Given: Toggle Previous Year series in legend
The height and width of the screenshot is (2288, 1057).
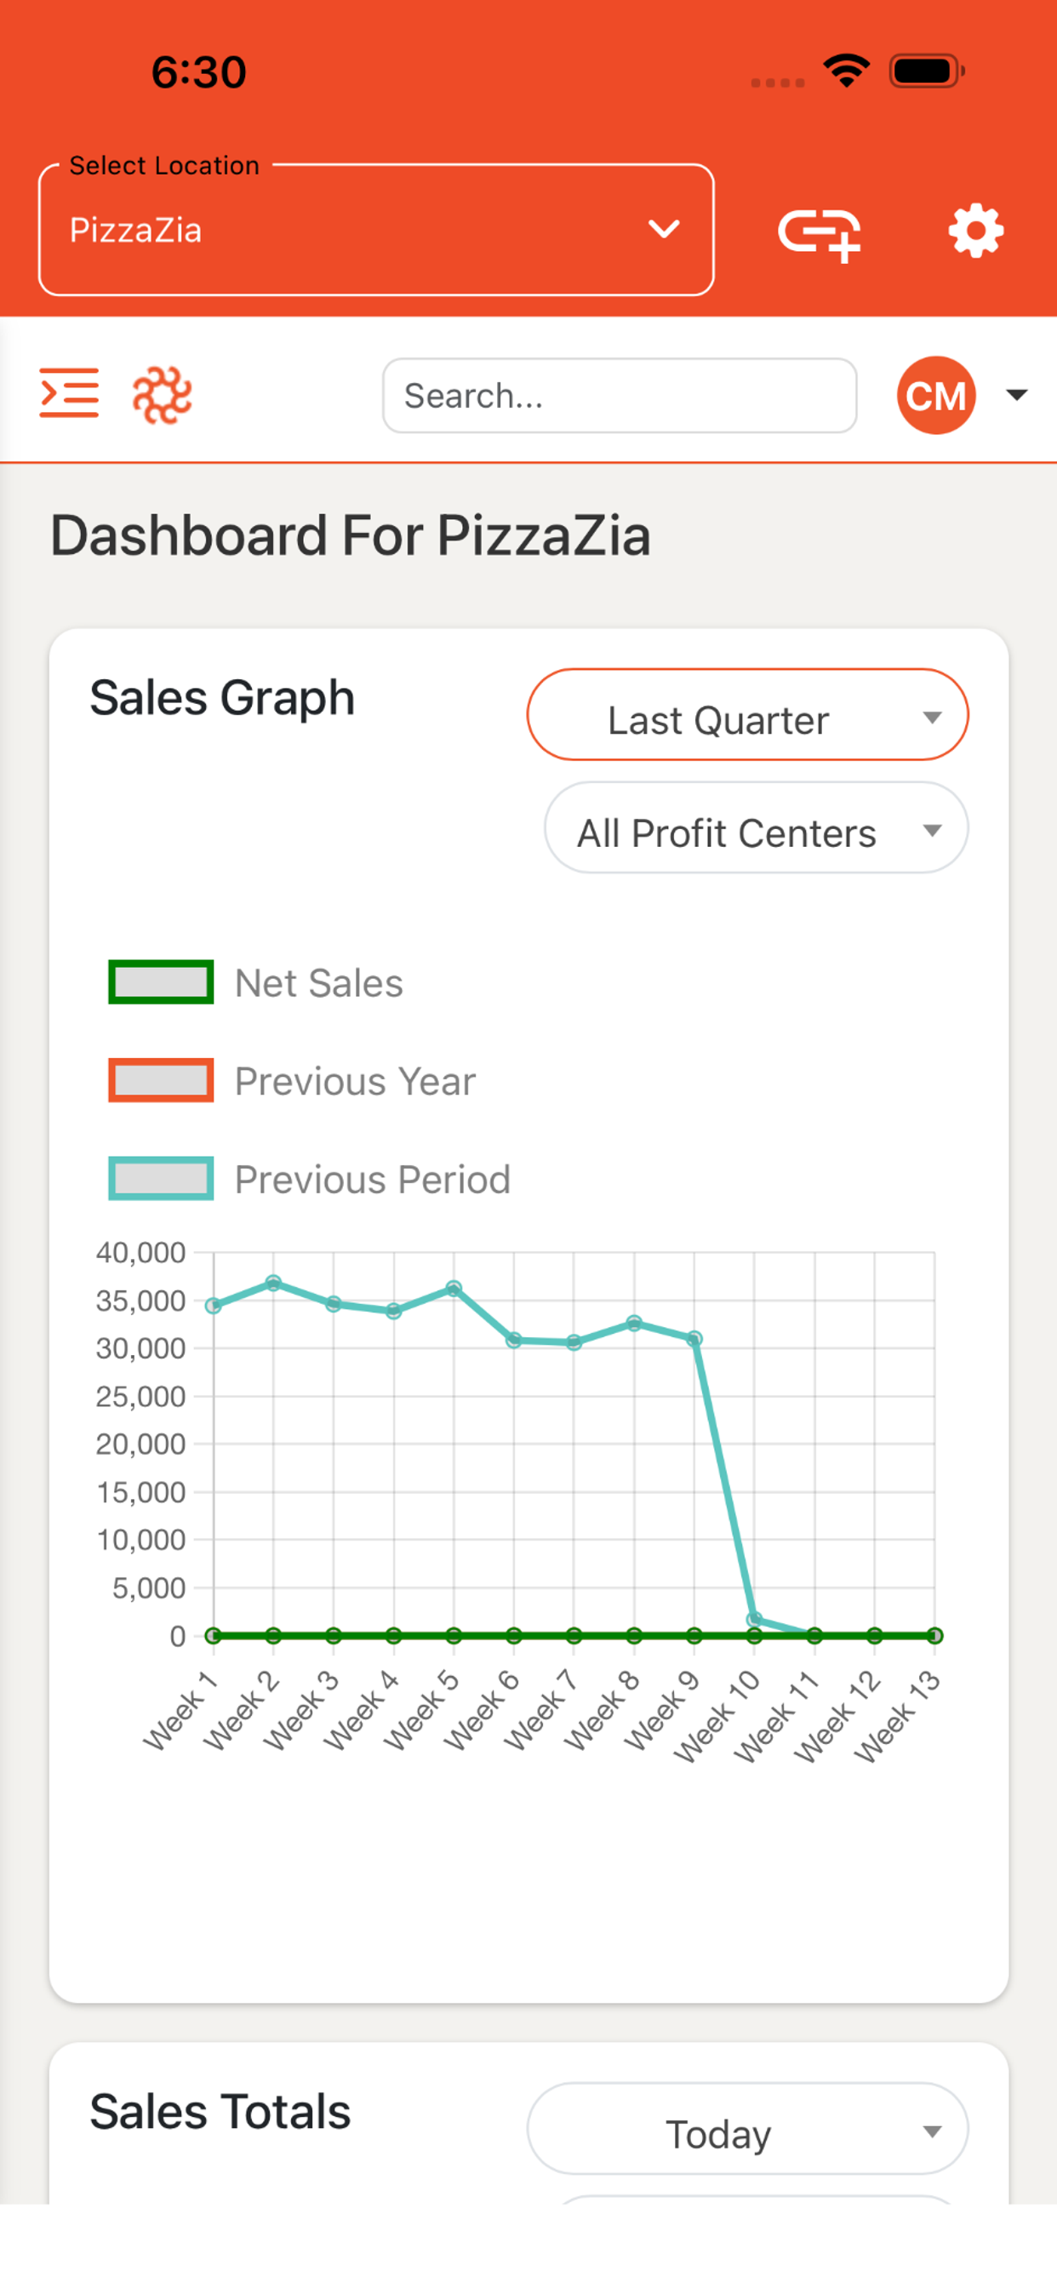Looking at the screenshot, I should tap(292, 1081).
